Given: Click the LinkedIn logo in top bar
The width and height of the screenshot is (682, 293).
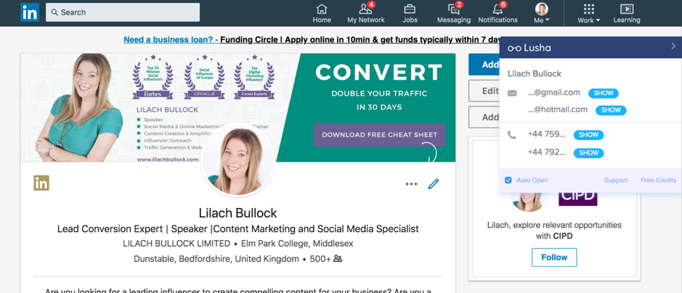Looking at the screenshot, I should [30, 12].
